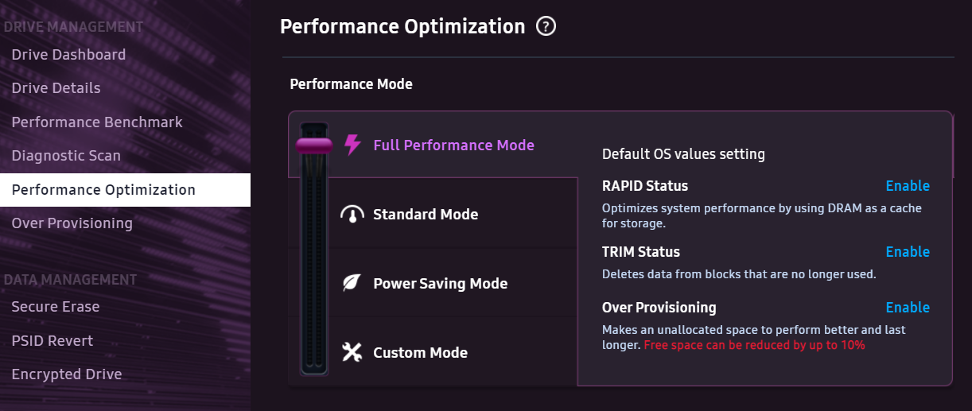Click the lightning bolt Full Performance icon
Screen dimensions: 972x411
352,145
